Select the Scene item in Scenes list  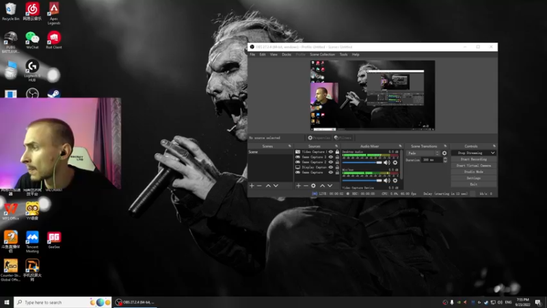point(270,152)
